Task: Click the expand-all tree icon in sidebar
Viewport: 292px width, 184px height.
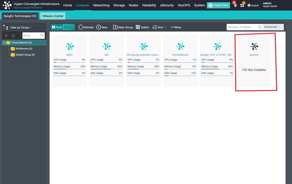Action: (x=6, y=35)
